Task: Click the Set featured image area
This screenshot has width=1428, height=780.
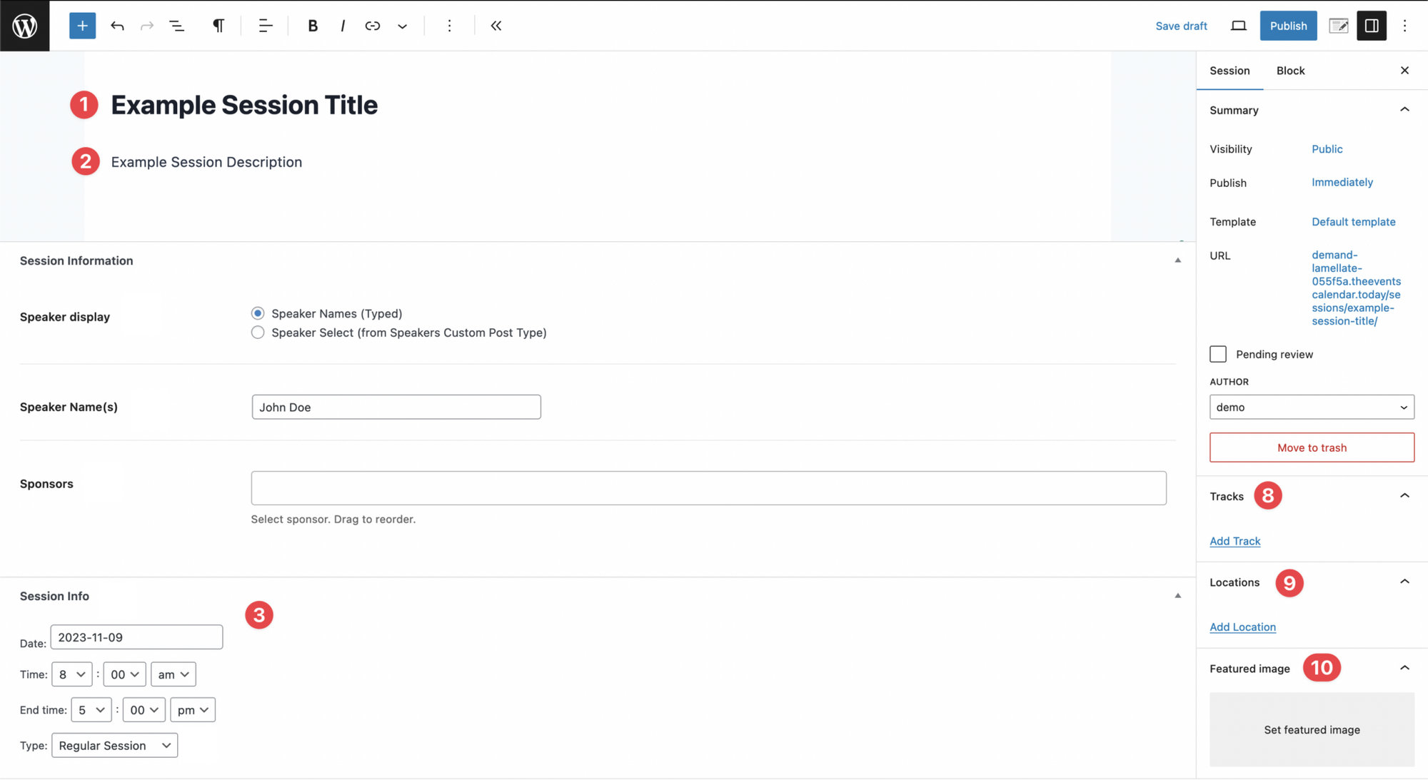Action: pos(1311,729)
